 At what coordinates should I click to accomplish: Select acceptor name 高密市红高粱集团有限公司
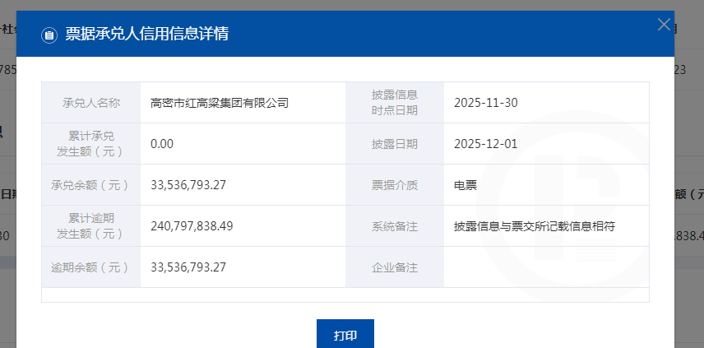220,104
